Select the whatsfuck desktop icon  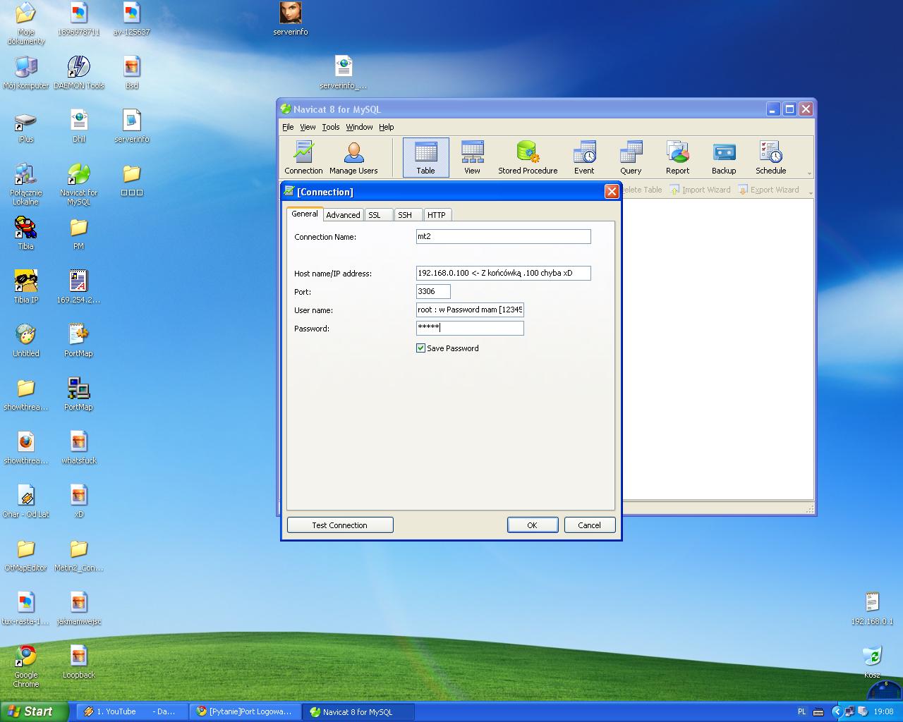coord(78,448)
